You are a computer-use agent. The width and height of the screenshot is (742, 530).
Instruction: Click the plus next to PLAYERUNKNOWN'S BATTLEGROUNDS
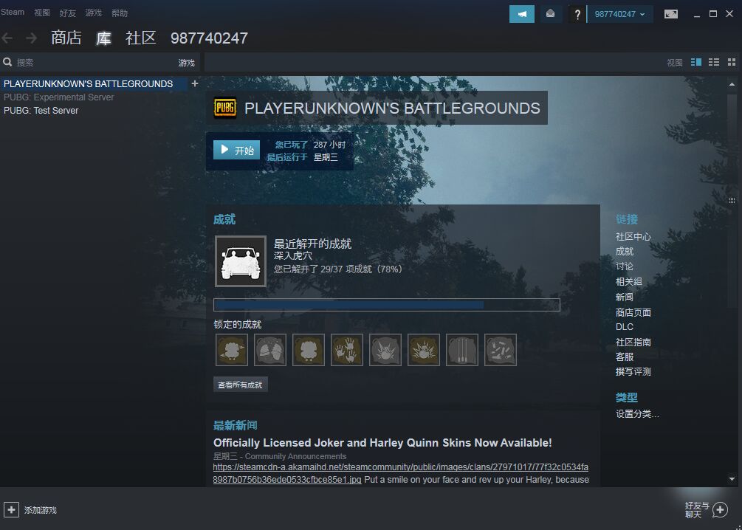click(x=194, y=83)
